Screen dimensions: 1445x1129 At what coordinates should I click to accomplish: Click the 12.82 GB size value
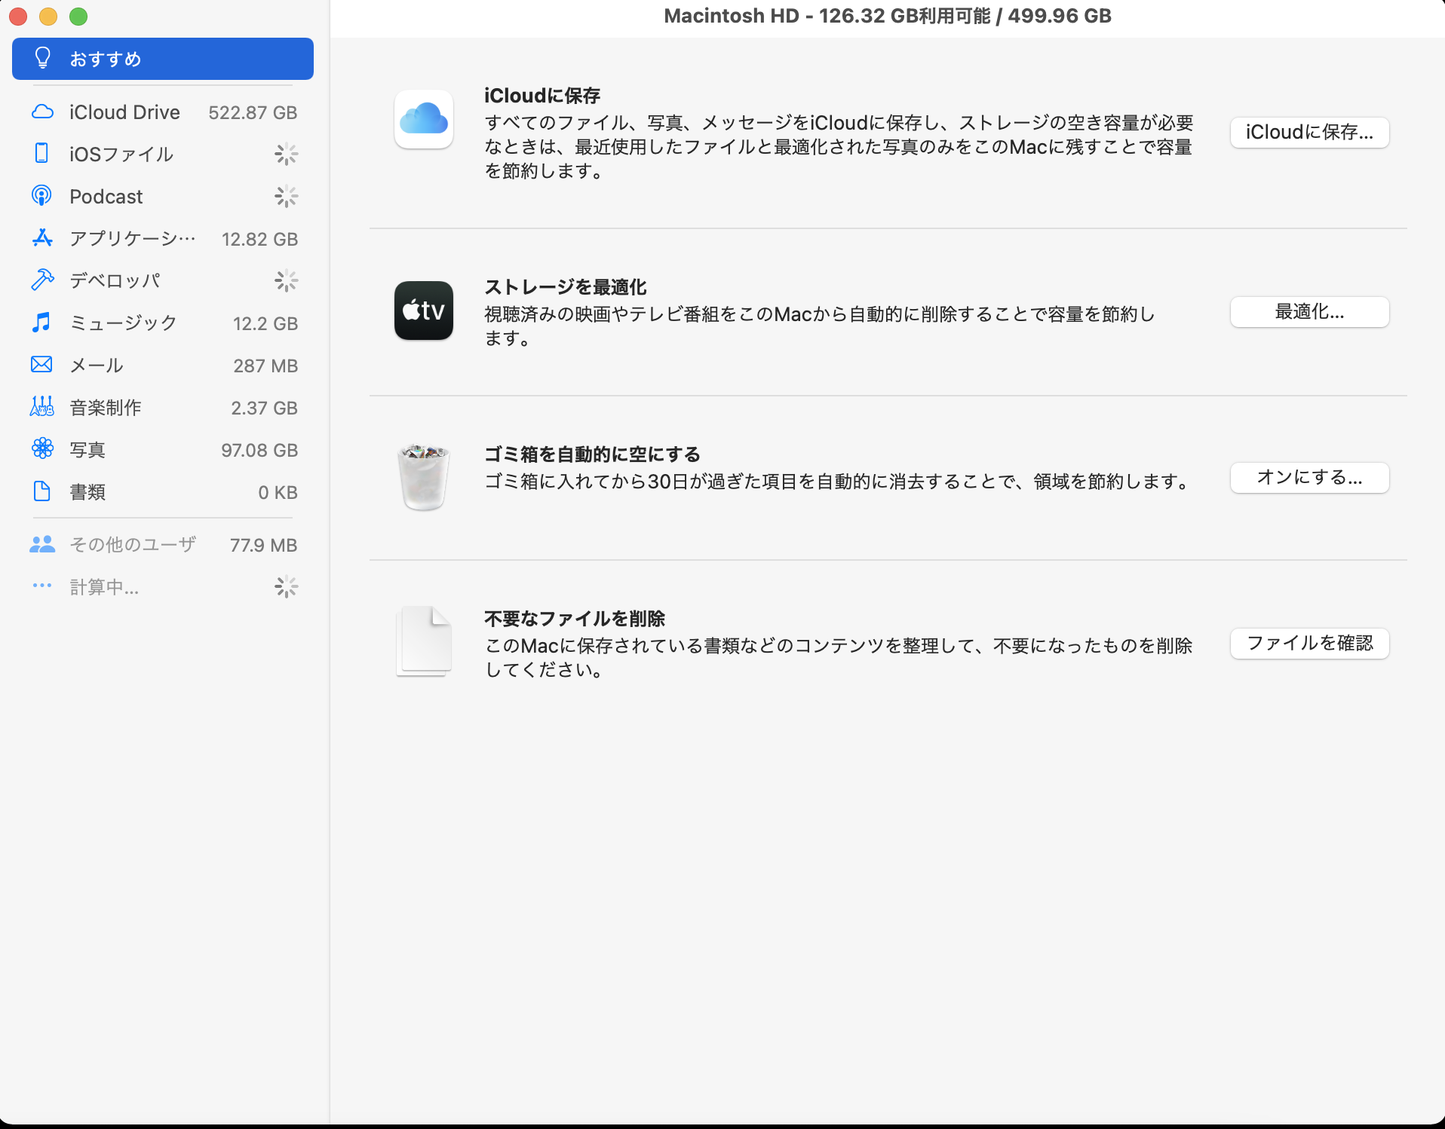(259, 239)
